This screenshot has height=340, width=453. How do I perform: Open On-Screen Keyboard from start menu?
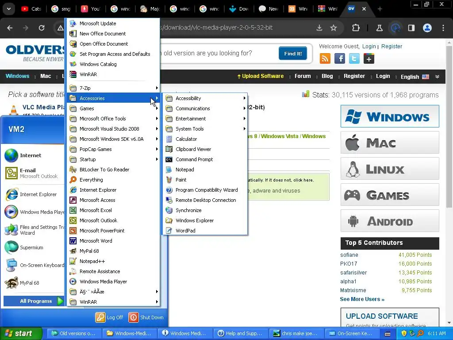point(33,265)
